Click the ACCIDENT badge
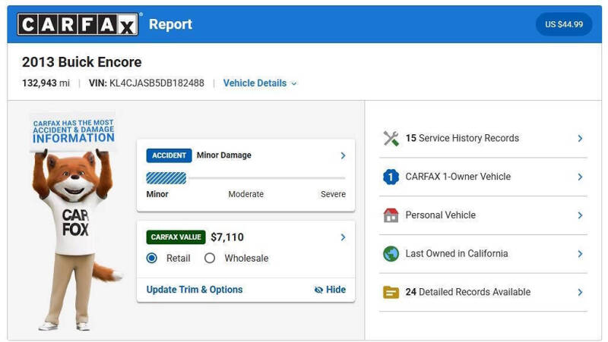 [x=169, y=155]
